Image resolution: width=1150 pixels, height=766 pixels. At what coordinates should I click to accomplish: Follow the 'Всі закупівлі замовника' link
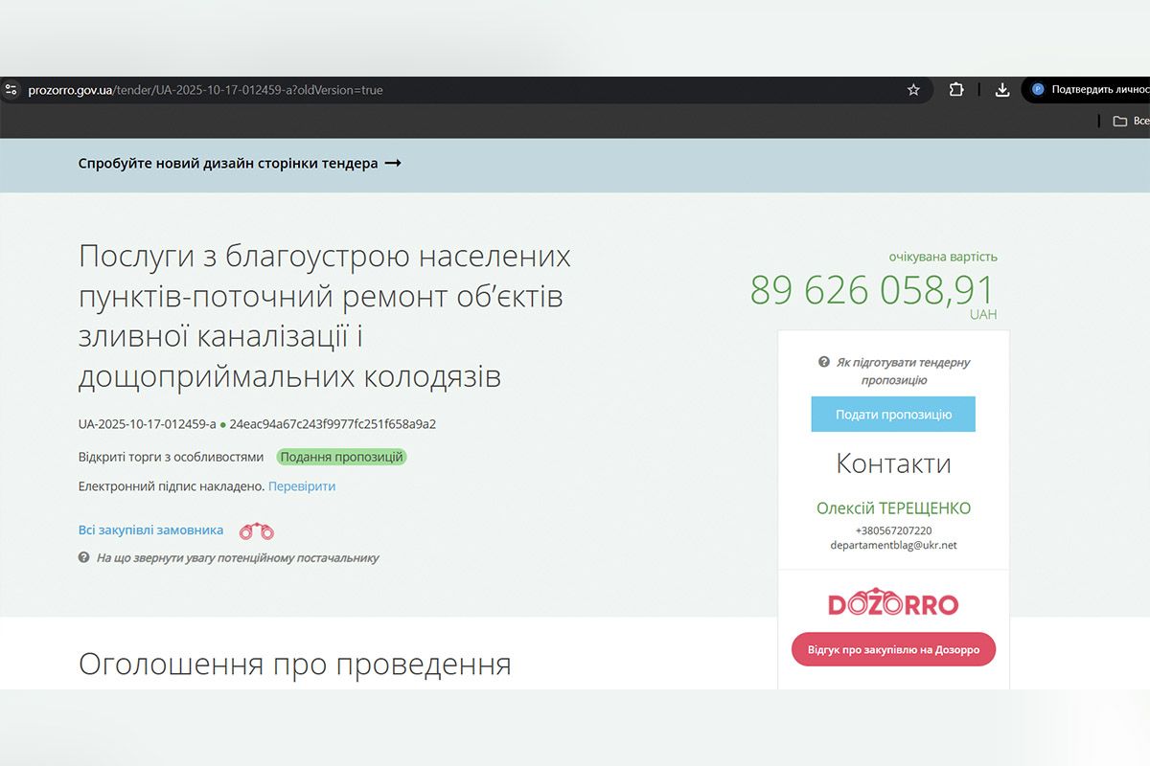click(149, 529)
